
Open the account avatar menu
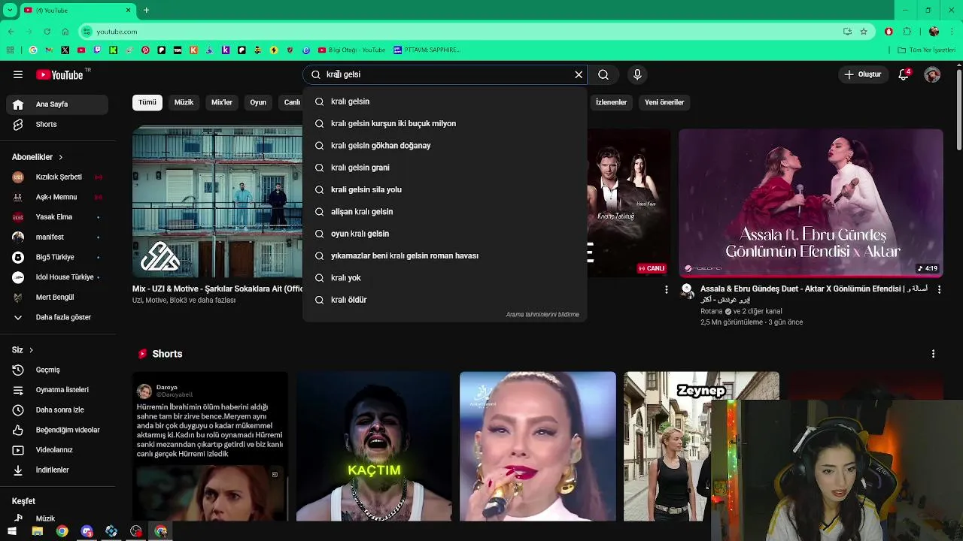tap(932, 74)
